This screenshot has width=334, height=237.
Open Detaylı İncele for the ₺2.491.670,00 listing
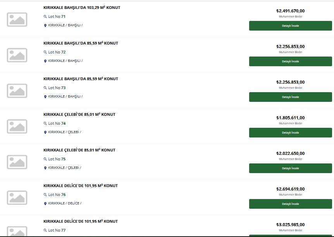(291, 26)
